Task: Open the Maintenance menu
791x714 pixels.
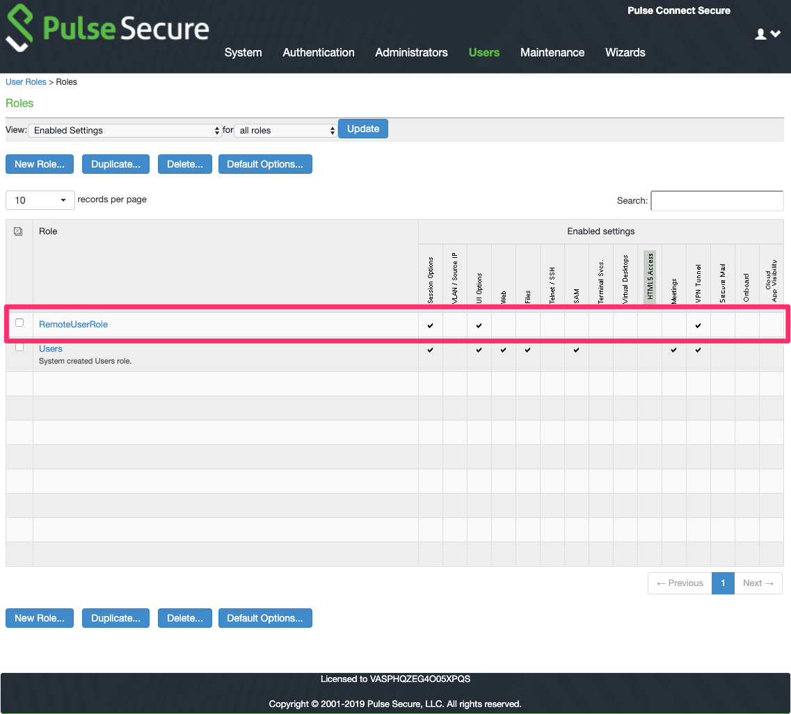Action: [552, 52]
